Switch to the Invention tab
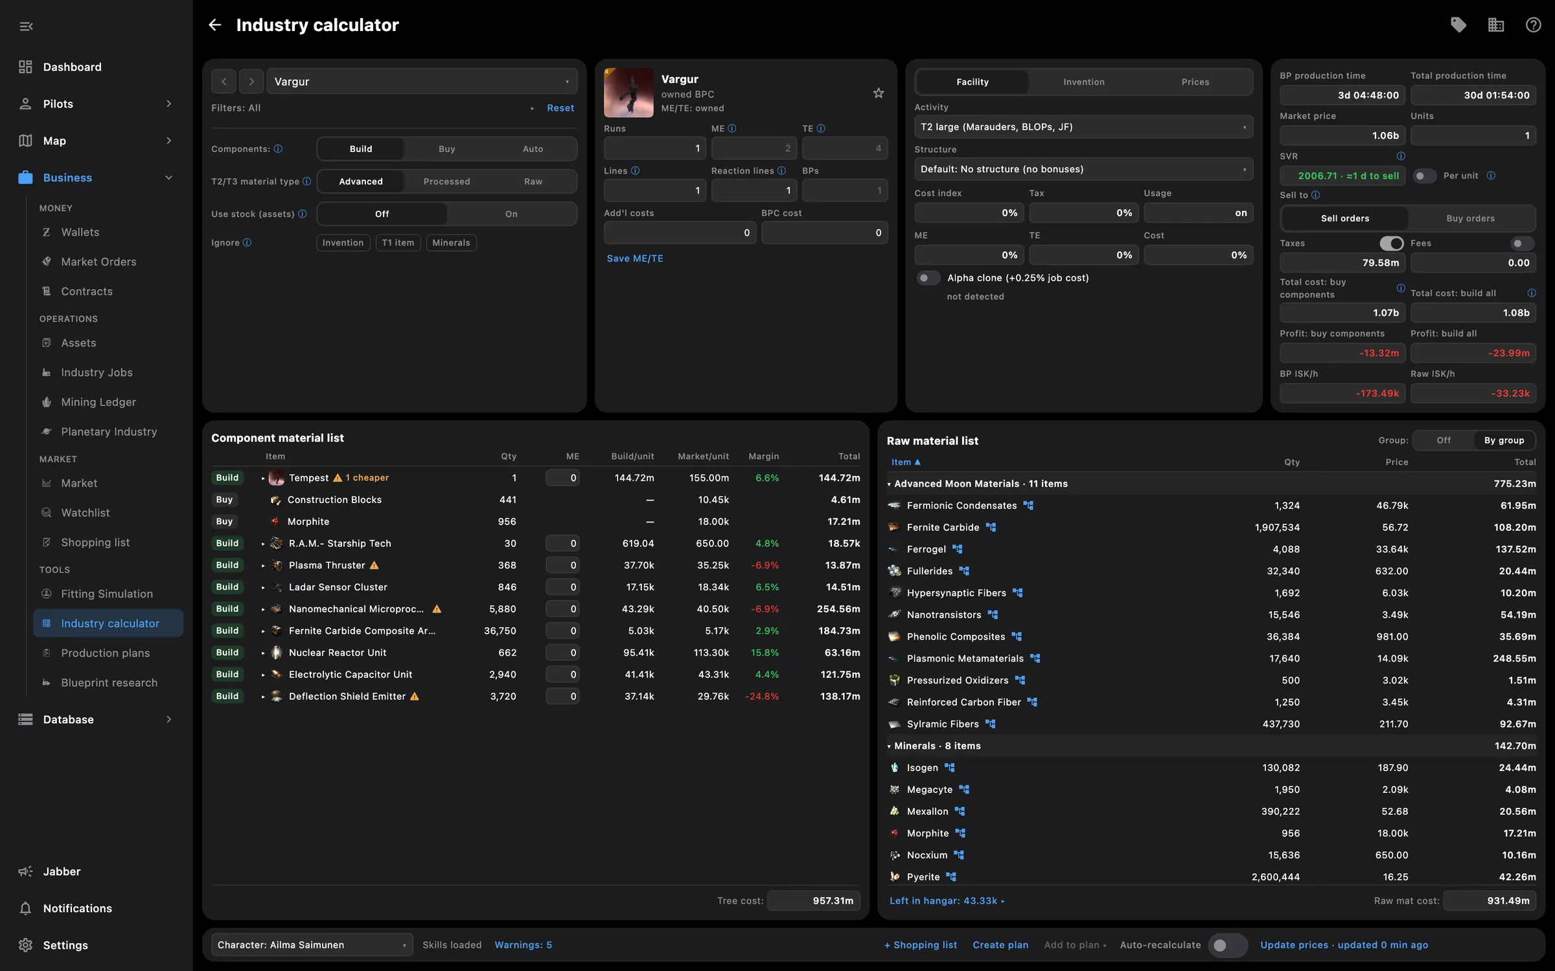 pyautogui.click(x=1083, y=82)
